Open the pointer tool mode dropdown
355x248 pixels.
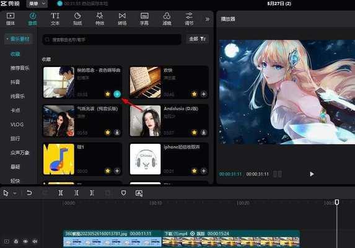pyautogui.click(x=15, y=193)
